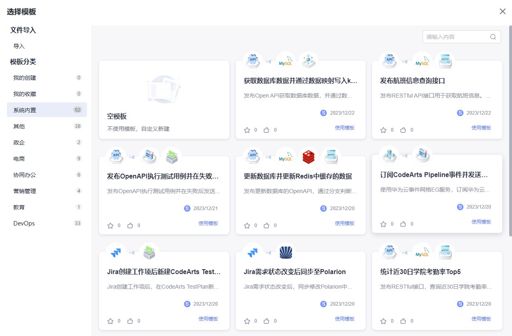The height and width of the screenshot is (336, 512).
Task: Star the 统计近30日学院考勤率Top5 template
Action: [x=383, y=321]
